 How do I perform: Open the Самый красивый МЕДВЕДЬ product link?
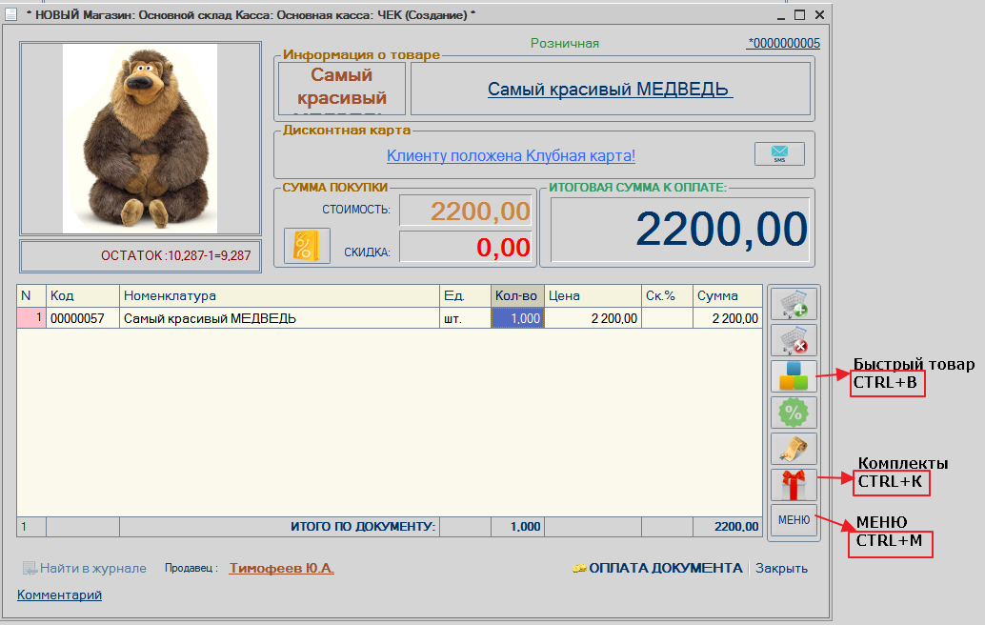(x=610, y=90)
